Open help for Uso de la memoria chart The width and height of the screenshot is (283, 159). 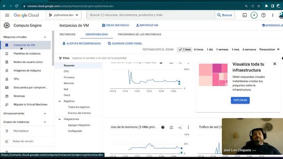[x=163, y=128]
